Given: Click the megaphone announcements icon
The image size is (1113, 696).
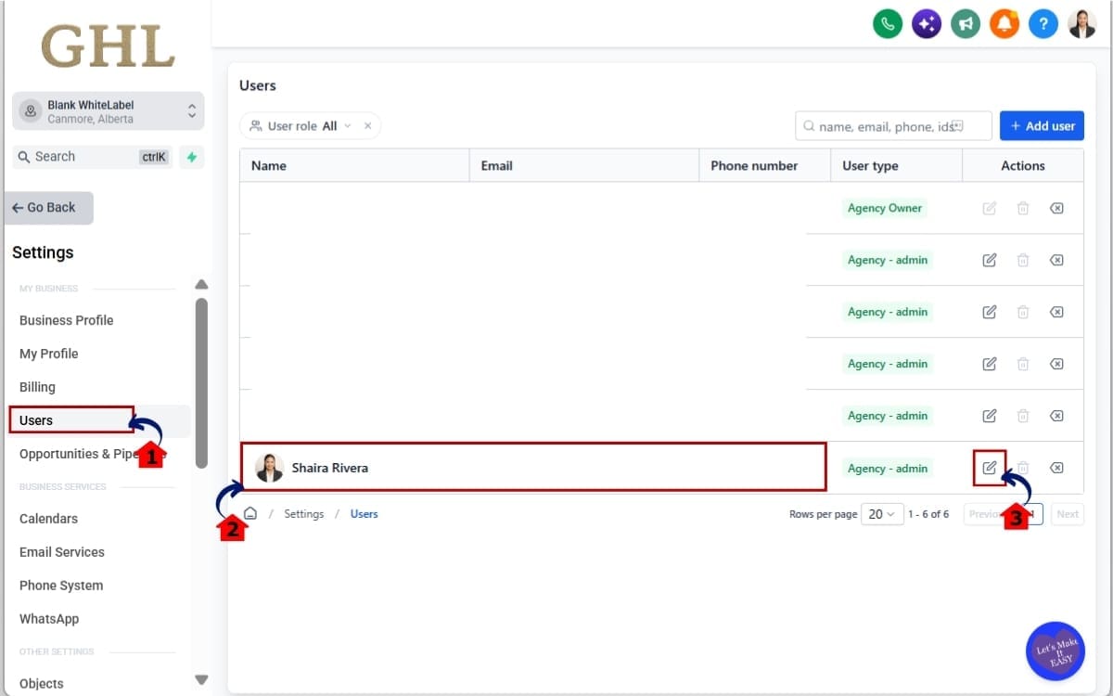Looking at the screenshot, I should pos(966,24).
